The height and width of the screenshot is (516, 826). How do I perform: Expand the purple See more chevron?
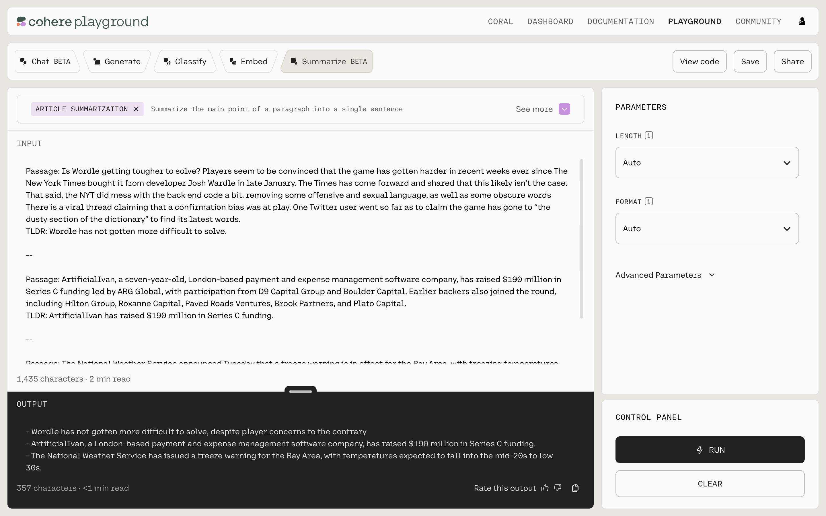point(564,109)
